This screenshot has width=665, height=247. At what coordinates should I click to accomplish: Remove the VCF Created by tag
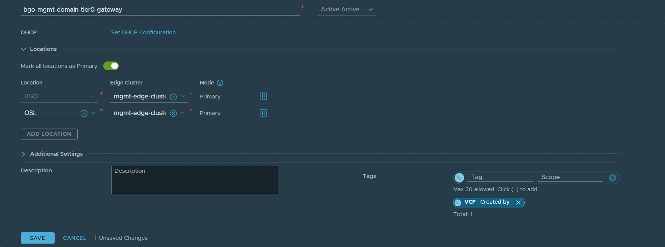coord(518,203)
